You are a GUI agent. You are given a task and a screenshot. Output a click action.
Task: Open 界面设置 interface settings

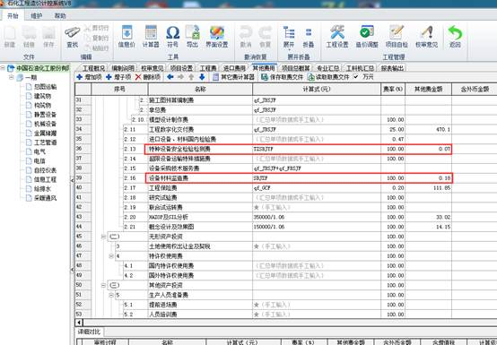pyautogui.click(x=217, y=36)
